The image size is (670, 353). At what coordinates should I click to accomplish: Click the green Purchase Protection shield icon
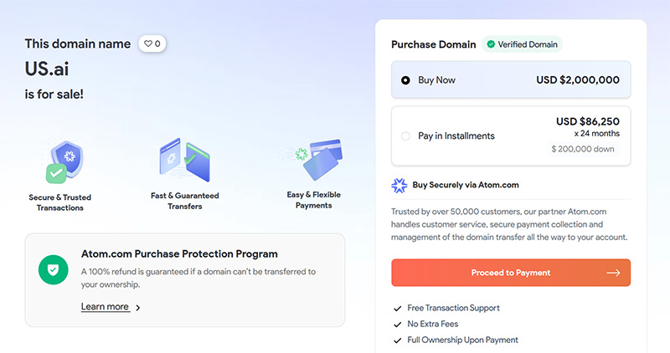coord(54,269)
